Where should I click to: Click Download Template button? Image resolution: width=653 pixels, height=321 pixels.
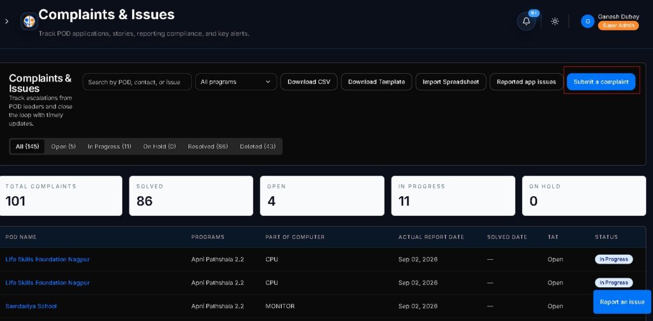(376, 82)
